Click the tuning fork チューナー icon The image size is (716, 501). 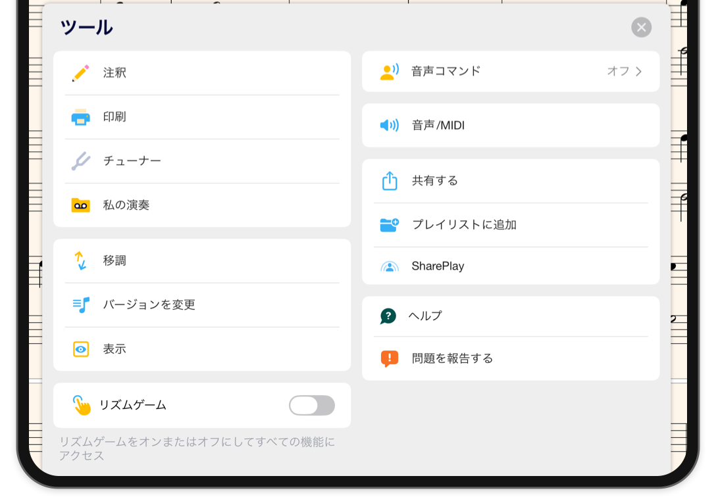click(x=81, y=161)
